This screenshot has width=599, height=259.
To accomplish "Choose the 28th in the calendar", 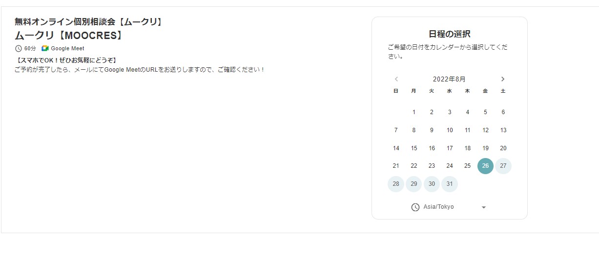I will click(x=396, y=184).
